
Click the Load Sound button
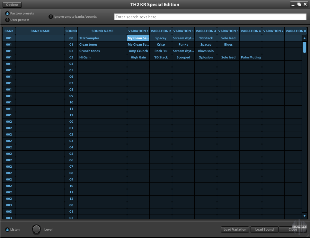(x=264, y=230)
